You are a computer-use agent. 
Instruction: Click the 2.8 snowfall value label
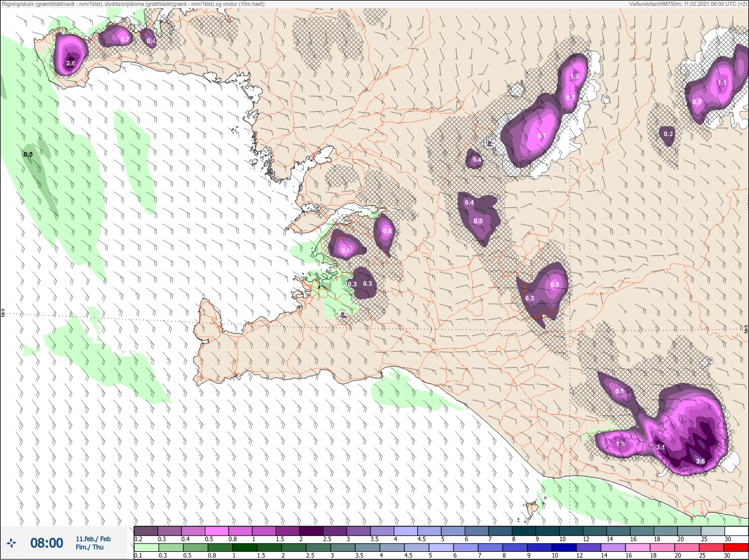tap(71, 63)
